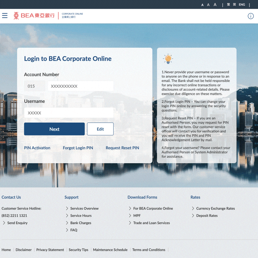Open the Maintenance Schedule footer link
The width and height of the screenshot is (258, 258).
(x=110, y=250)
